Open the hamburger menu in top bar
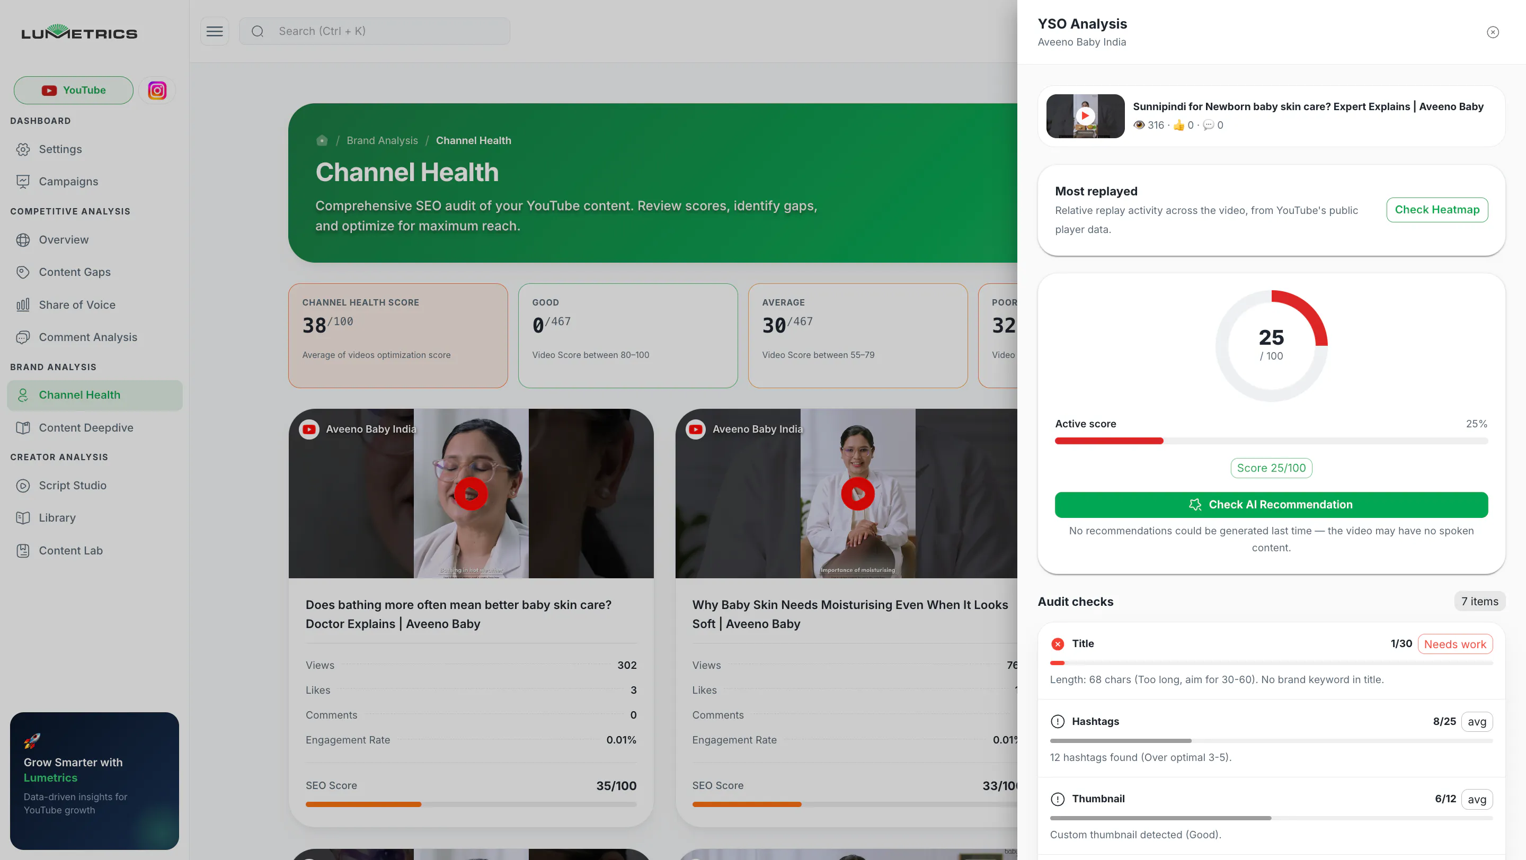This screenshot has height=860, width=1526. click(x=215, y=31)
